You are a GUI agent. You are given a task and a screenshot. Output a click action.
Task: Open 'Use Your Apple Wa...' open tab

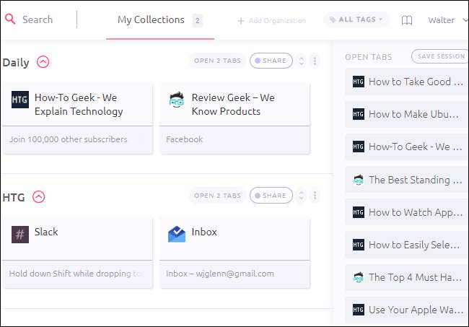pos(407,310)
